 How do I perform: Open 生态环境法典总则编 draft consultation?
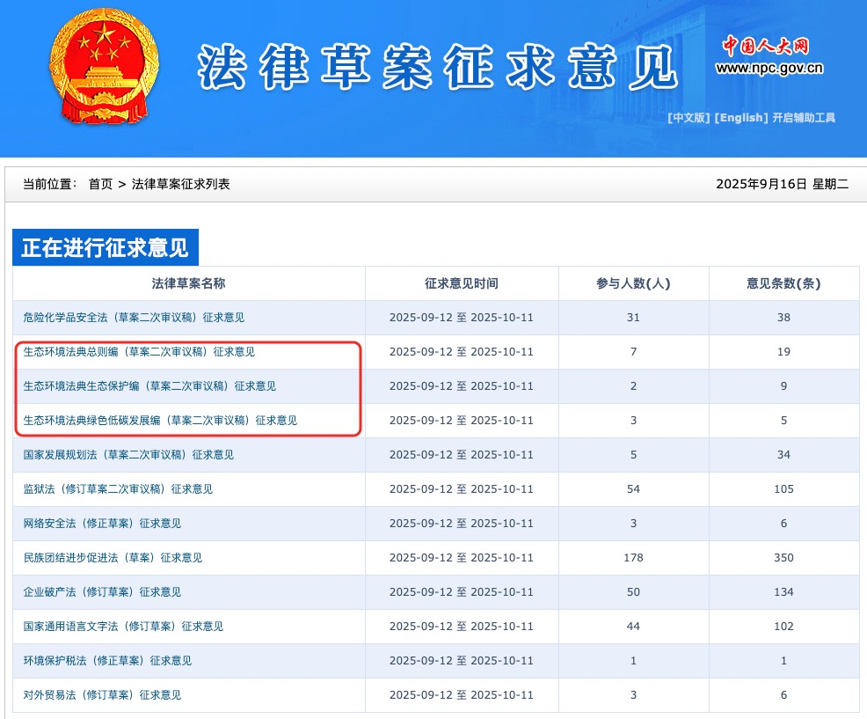coord(139,352)
